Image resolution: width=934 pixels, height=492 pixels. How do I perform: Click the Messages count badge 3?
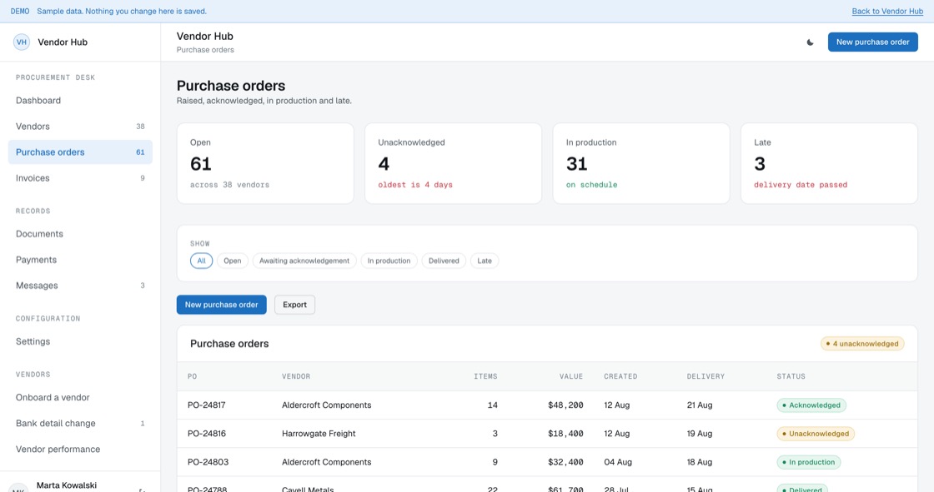coord(143,286)
